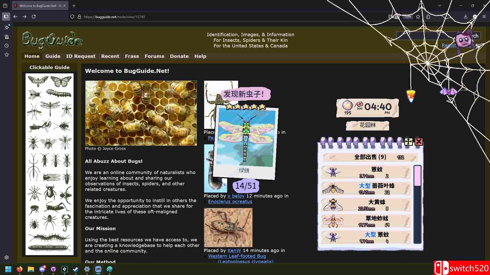Reload the BugGuide page
Image resolution: width=490 pixels, height=275 pixels.
34,17
